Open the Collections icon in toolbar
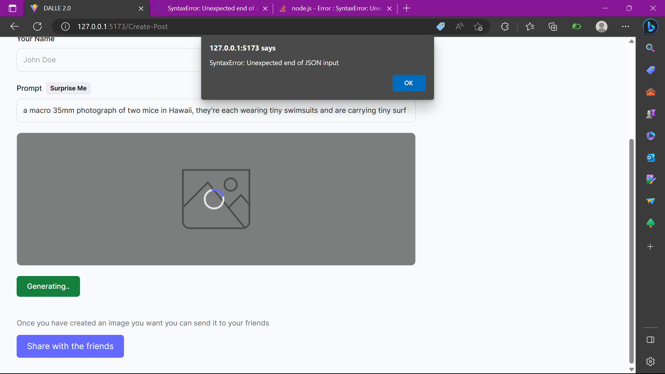 click(553, 27)
